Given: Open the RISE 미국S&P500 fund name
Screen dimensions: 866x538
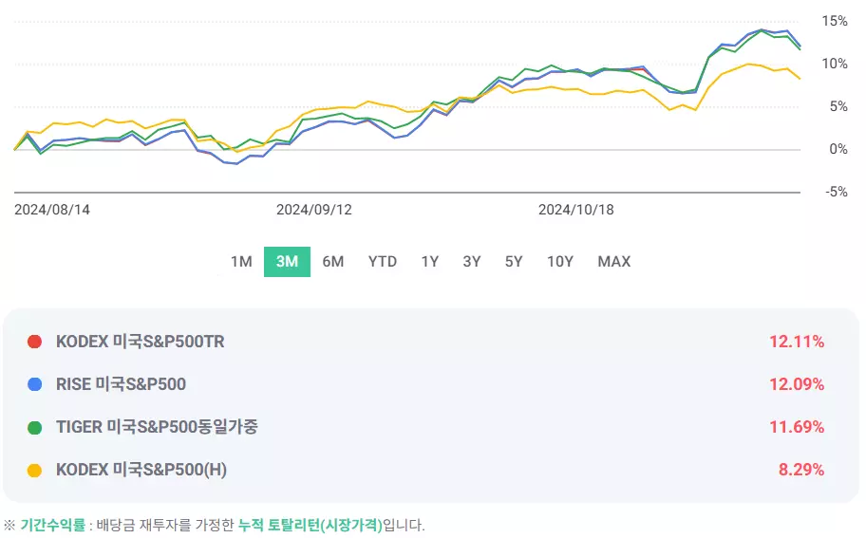Looking at the screenshot, I should [x=121, y=384].
